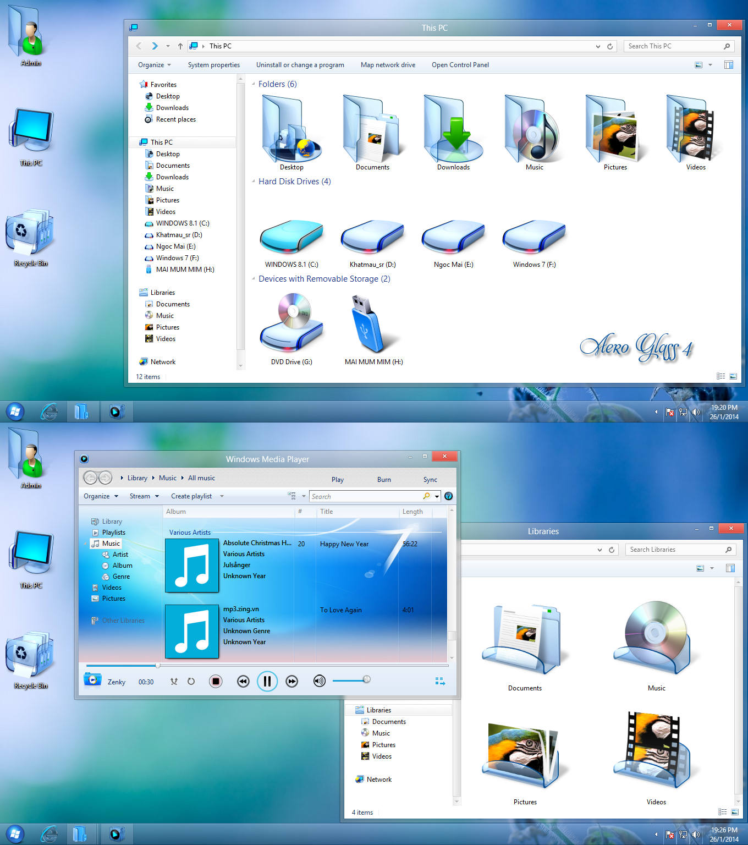Click Open Control Panel
Image resolution: width=748 pixels, height=845 pixels.
tap(460, 65)
